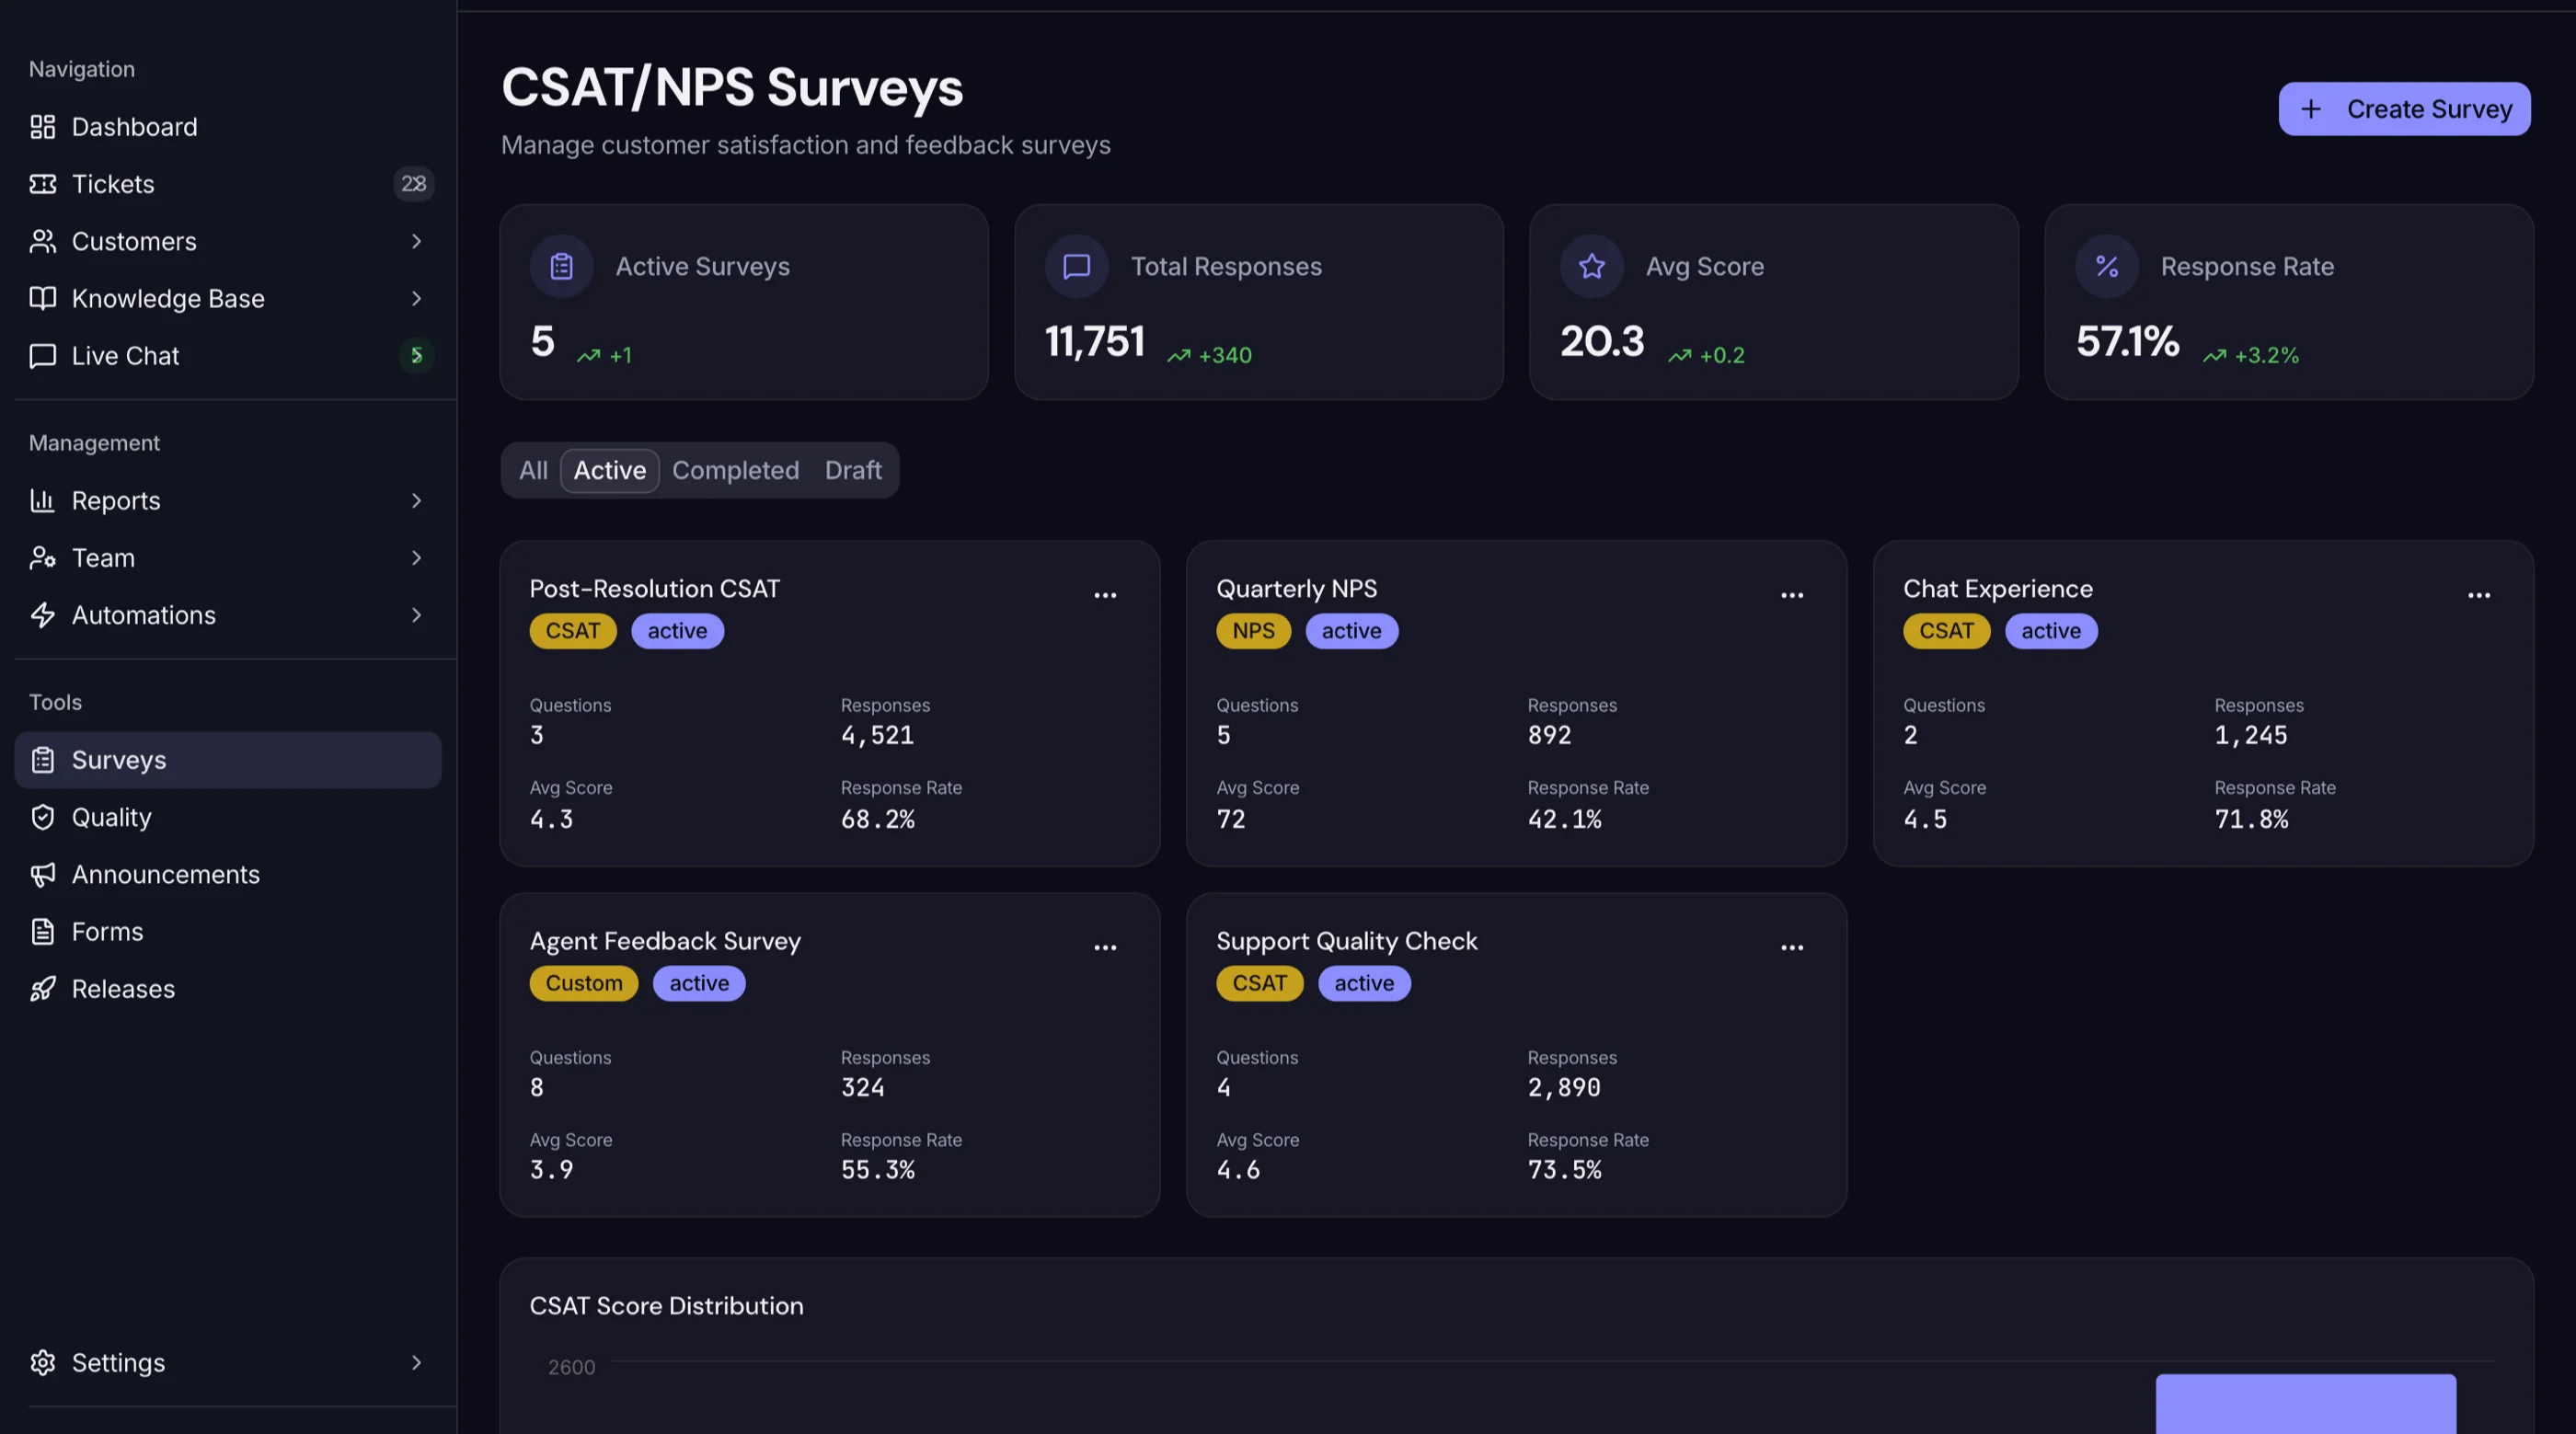Select the Quality shield icon
The height and width of the screenshot is (1434, 2576).
[42, 817]
